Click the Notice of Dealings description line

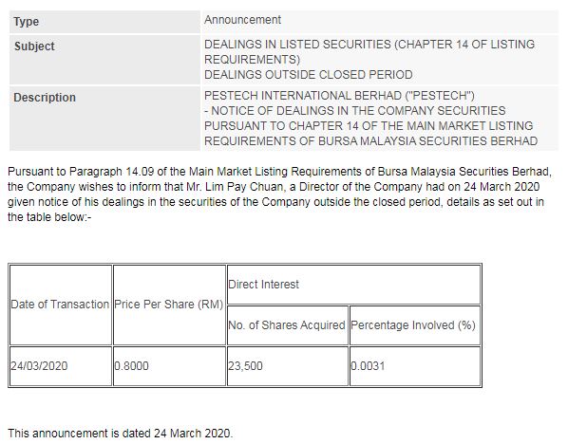click(354, 111)
